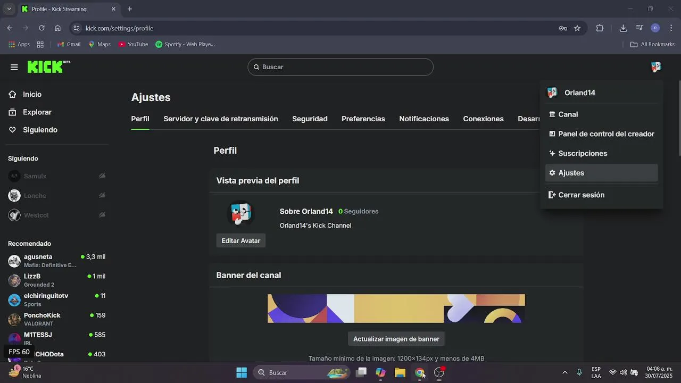Screen dimensions: 681x383
Task: Click the profile avatar in header
Action: coord(656,67)
